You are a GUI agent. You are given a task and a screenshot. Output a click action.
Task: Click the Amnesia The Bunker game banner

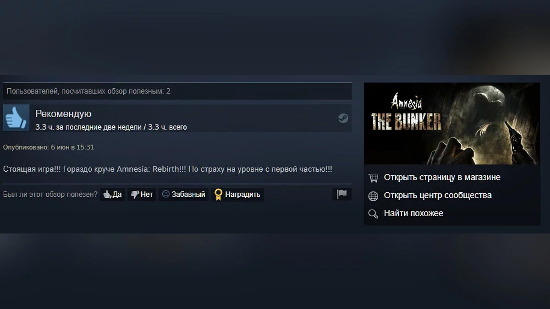(451, 124)
